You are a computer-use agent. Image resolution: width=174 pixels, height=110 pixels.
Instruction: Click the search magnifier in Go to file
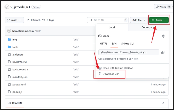pos(91,20)
